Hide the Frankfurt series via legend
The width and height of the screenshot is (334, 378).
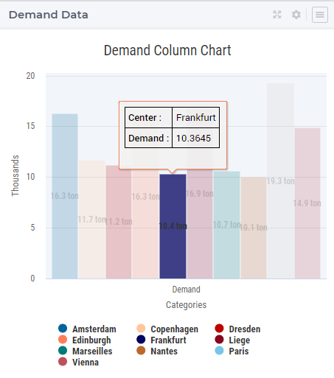click(x=161, y=340)
